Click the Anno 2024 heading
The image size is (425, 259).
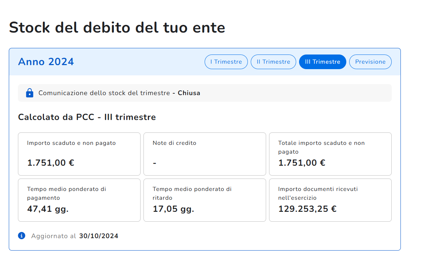(x=46, y=62)
